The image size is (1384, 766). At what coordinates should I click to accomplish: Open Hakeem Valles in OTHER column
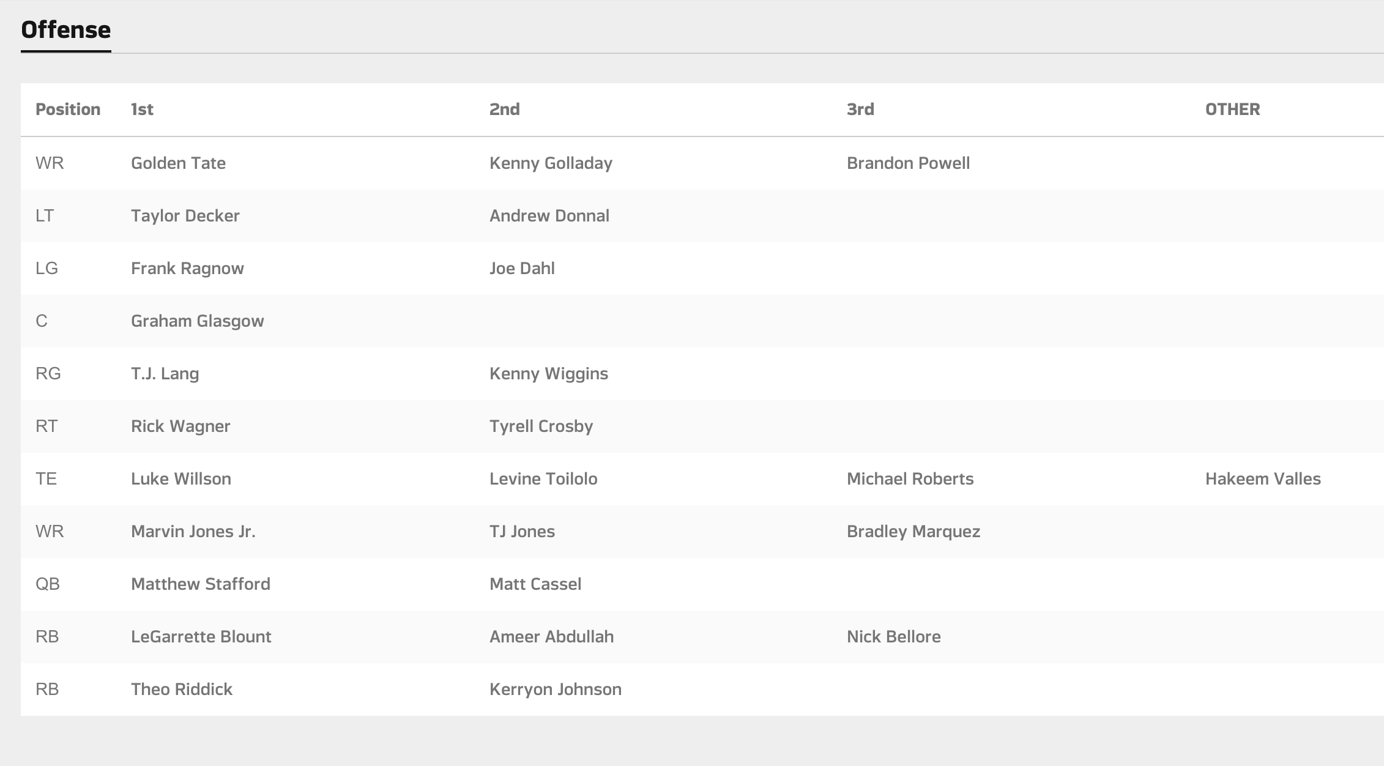click(x=1263, y=479)
